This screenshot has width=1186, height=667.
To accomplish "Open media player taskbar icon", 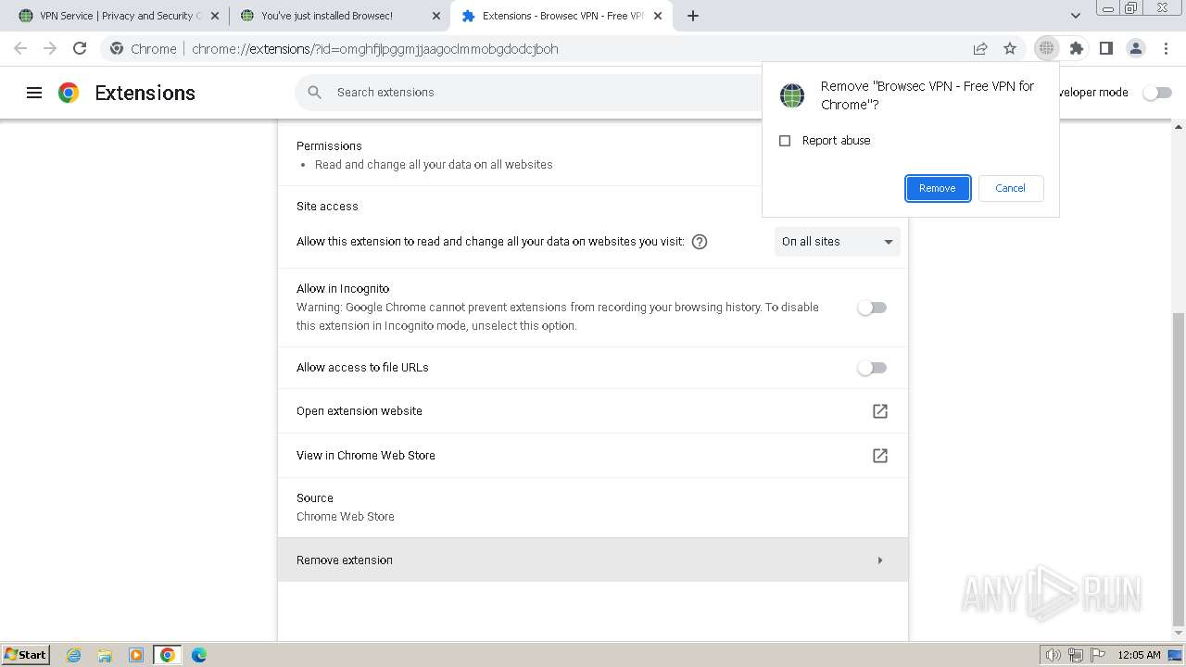I will (136, 655).
